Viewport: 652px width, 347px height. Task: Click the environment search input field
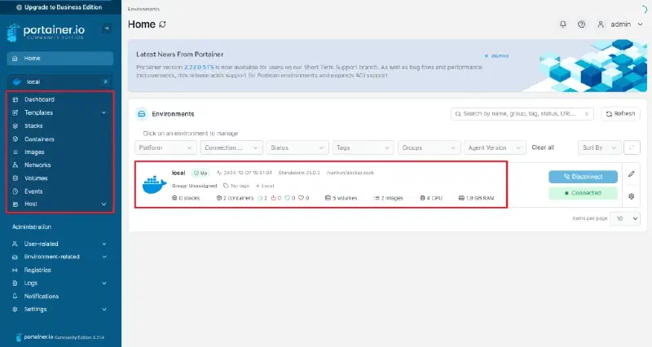click(x=522, y=114)
